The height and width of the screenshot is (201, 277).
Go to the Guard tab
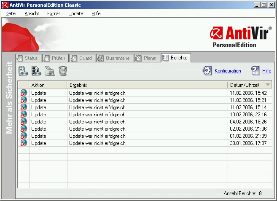[x=81, y=58]
